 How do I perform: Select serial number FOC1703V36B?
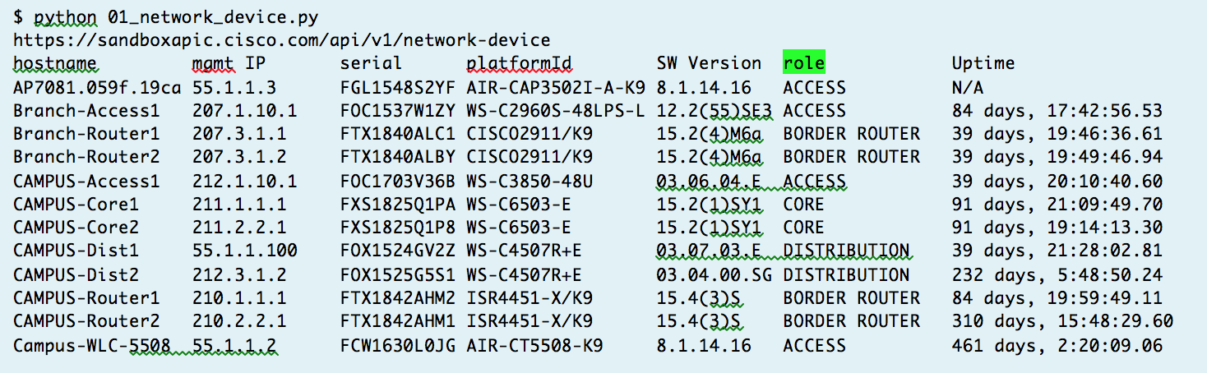tap(397, 181)
